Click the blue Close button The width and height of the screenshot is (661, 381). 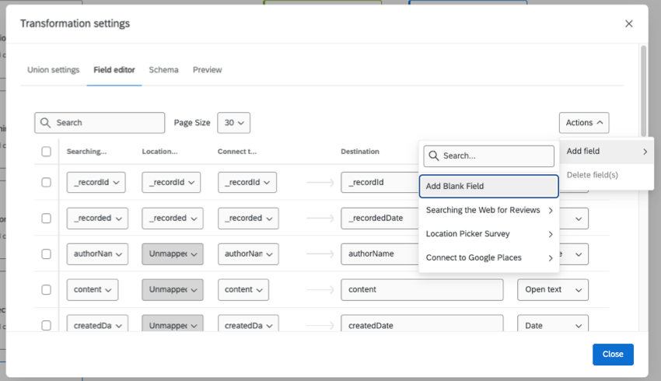tap(613, 355)
